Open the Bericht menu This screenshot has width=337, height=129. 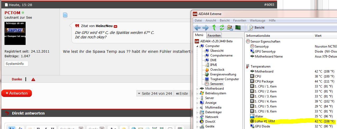click(x=225, y=20)
